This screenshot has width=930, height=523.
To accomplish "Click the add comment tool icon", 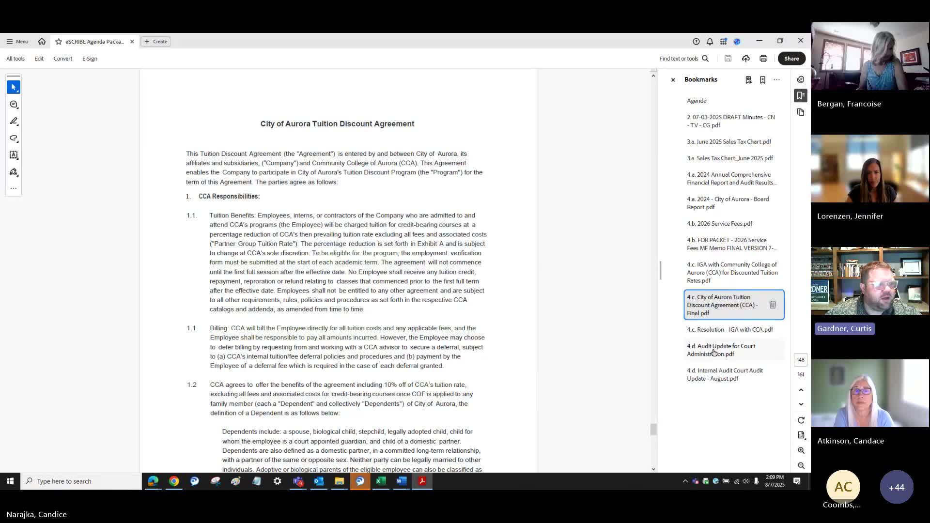I will [14, 104].
